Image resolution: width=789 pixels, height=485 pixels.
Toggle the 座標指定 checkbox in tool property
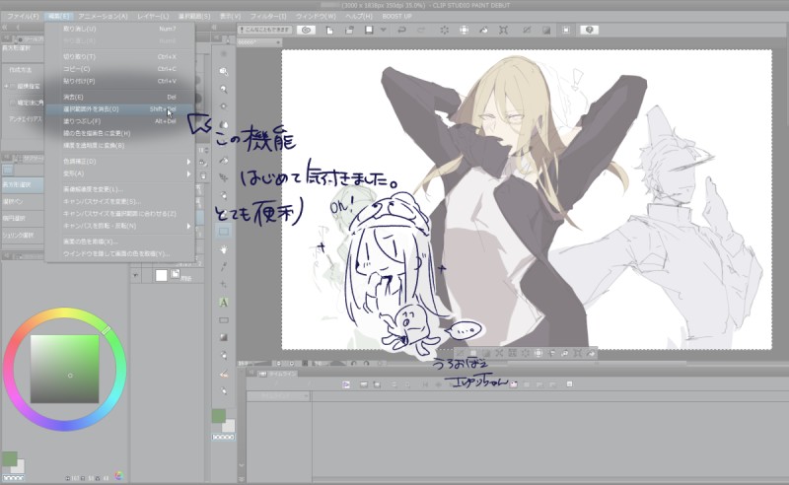tap(13, 87)
